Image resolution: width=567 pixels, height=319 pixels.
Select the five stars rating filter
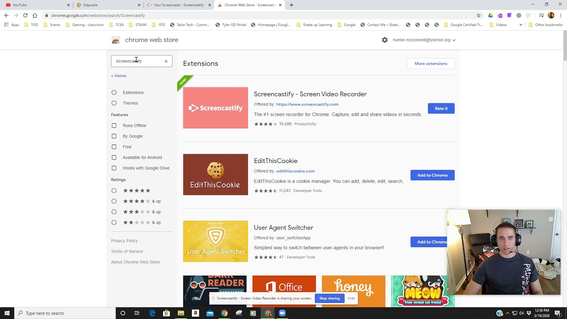(x=114, y=191)
